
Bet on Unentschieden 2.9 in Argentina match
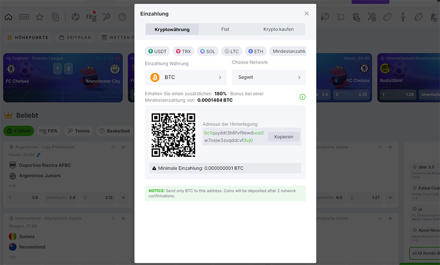(61, 198)
